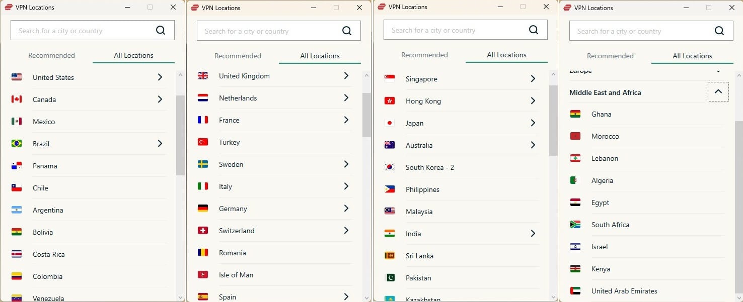This screenshot has width=743, height=302.
Task: Click the search magnifier in the second window
Action: [x=347, y=31]
